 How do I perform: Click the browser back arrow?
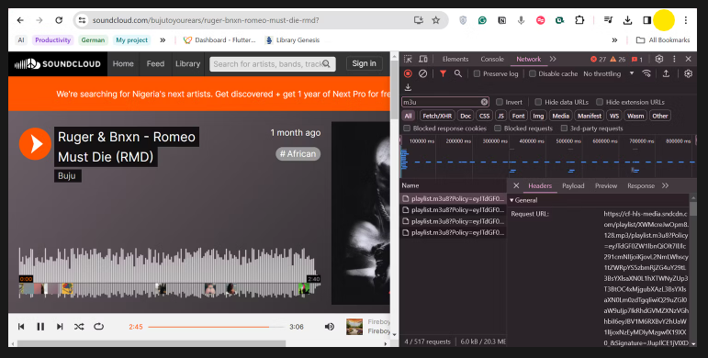(x=20, y=20)
